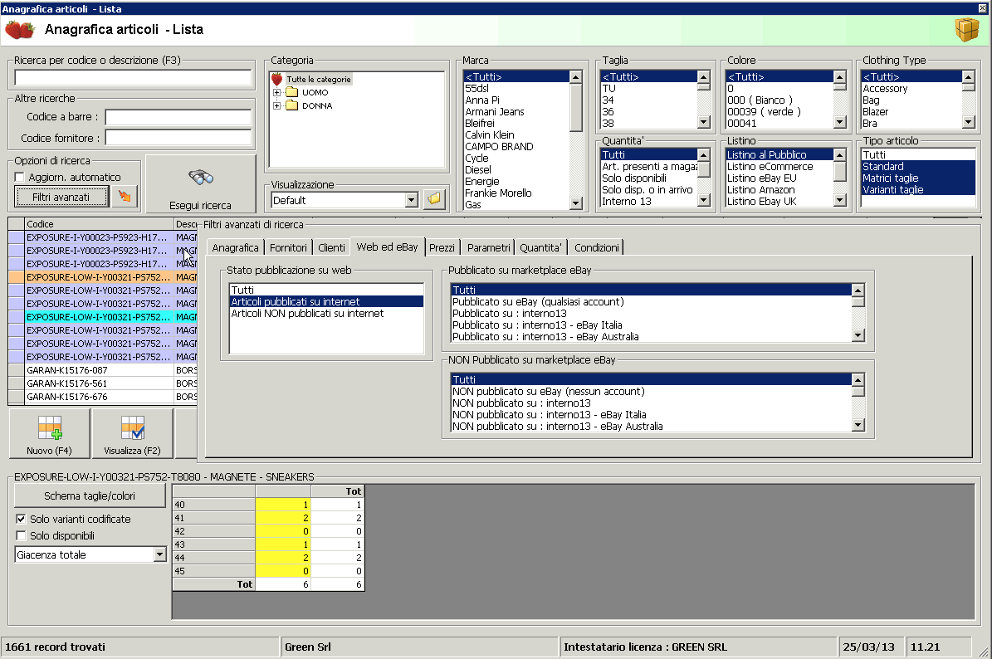Click the binoculars Esegui ricerca icon
Screen dimensions: 992x659
(201, 177)
